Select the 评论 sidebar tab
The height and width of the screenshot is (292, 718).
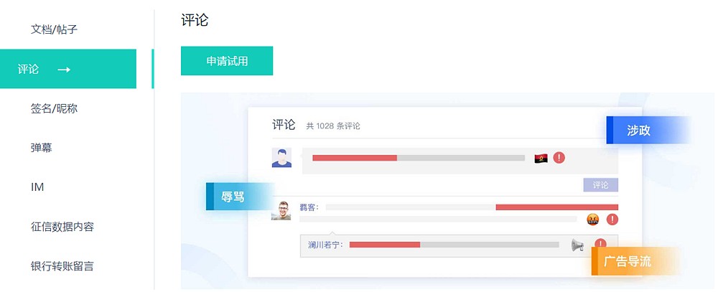coord(29,70)
